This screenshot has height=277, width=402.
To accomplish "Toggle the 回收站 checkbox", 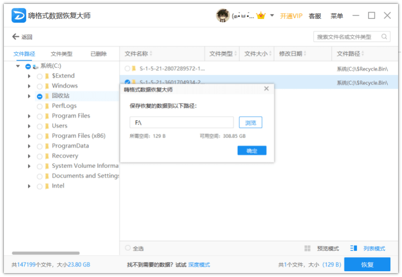I will [x=40, y=96].
